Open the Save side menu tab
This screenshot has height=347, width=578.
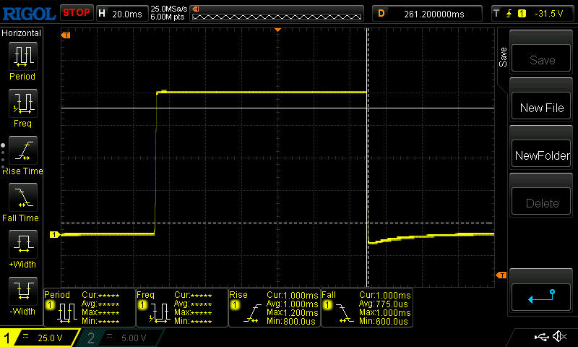click(503, 57)
